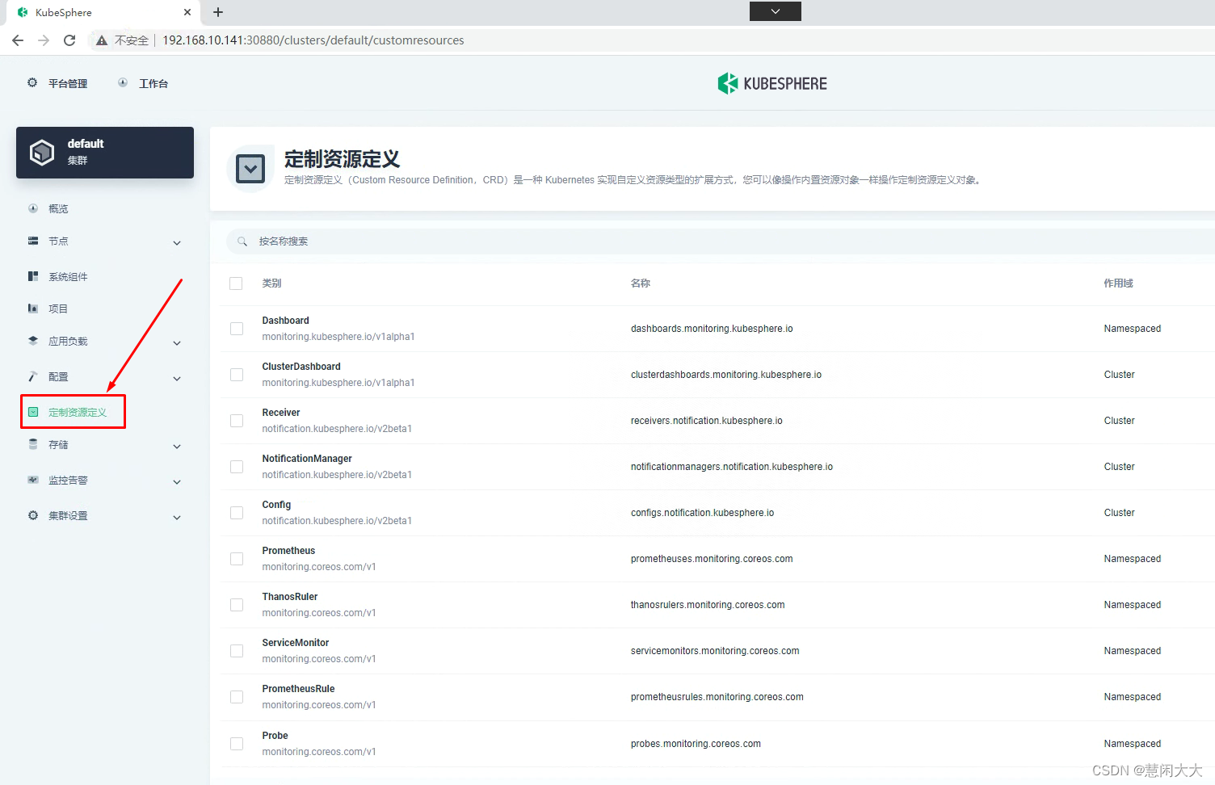1215x785 pixels.
Task: Open the 平台管理 menu
Action: pyautogui.click(x=68, y=83)
